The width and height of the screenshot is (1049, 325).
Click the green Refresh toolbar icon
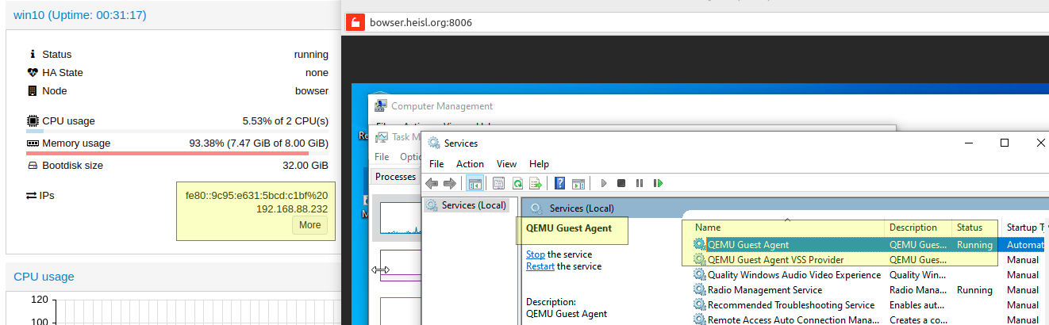[x=517, y=183]
